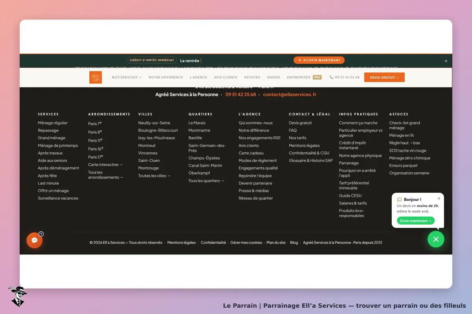
Task: Open Erreurs parquet link
Action: click(x=403, y=166)
